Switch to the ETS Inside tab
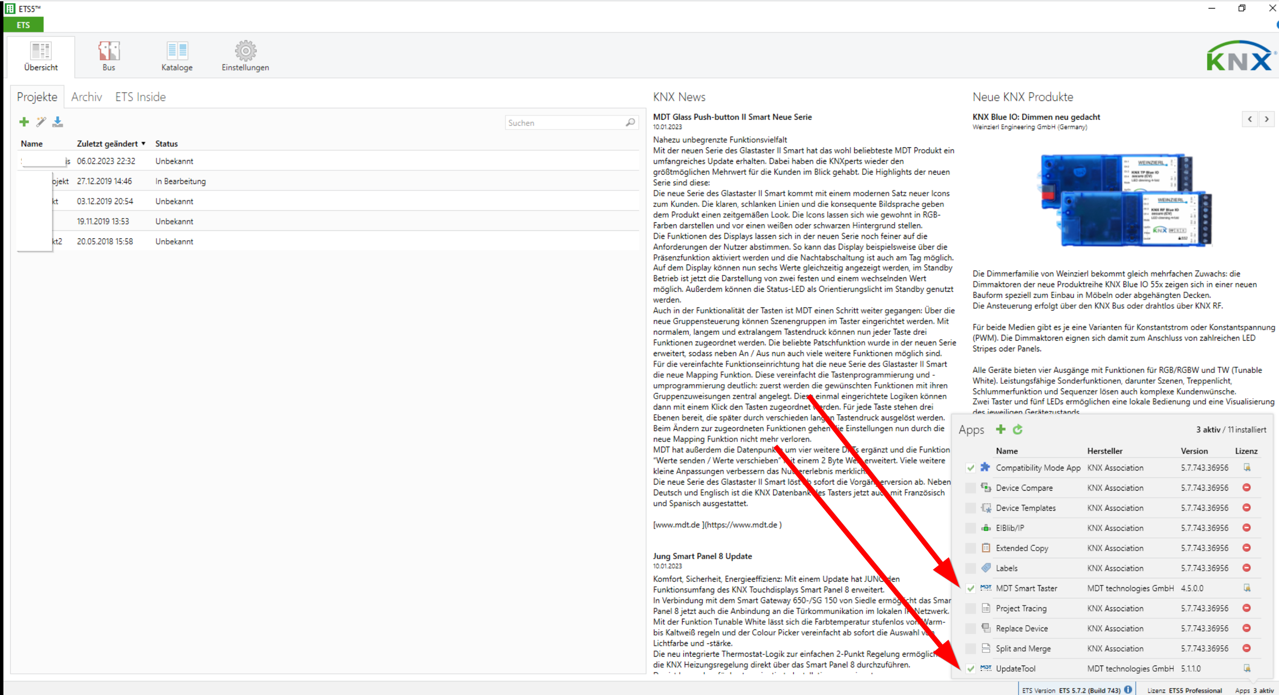Screen dimensions: 1279x695 click(x=141, y=97)
